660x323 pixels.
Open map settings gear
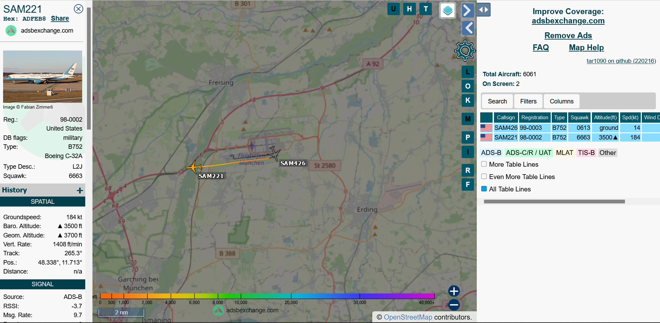click(x=465, y=51)
